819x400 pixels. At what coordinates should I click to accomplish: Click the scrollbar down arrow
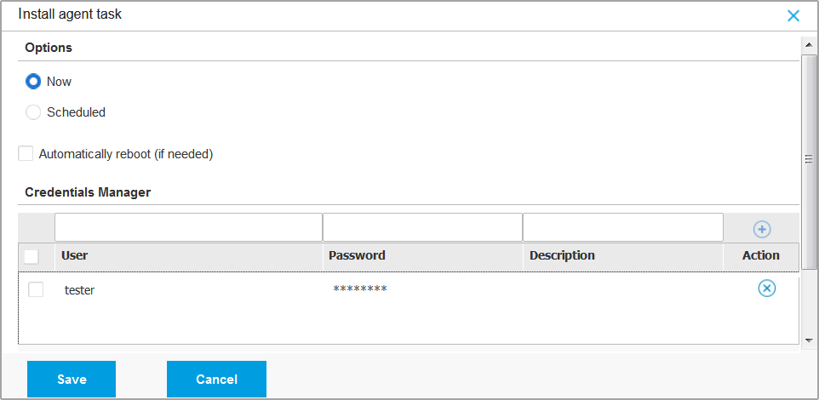pos(809,340)
